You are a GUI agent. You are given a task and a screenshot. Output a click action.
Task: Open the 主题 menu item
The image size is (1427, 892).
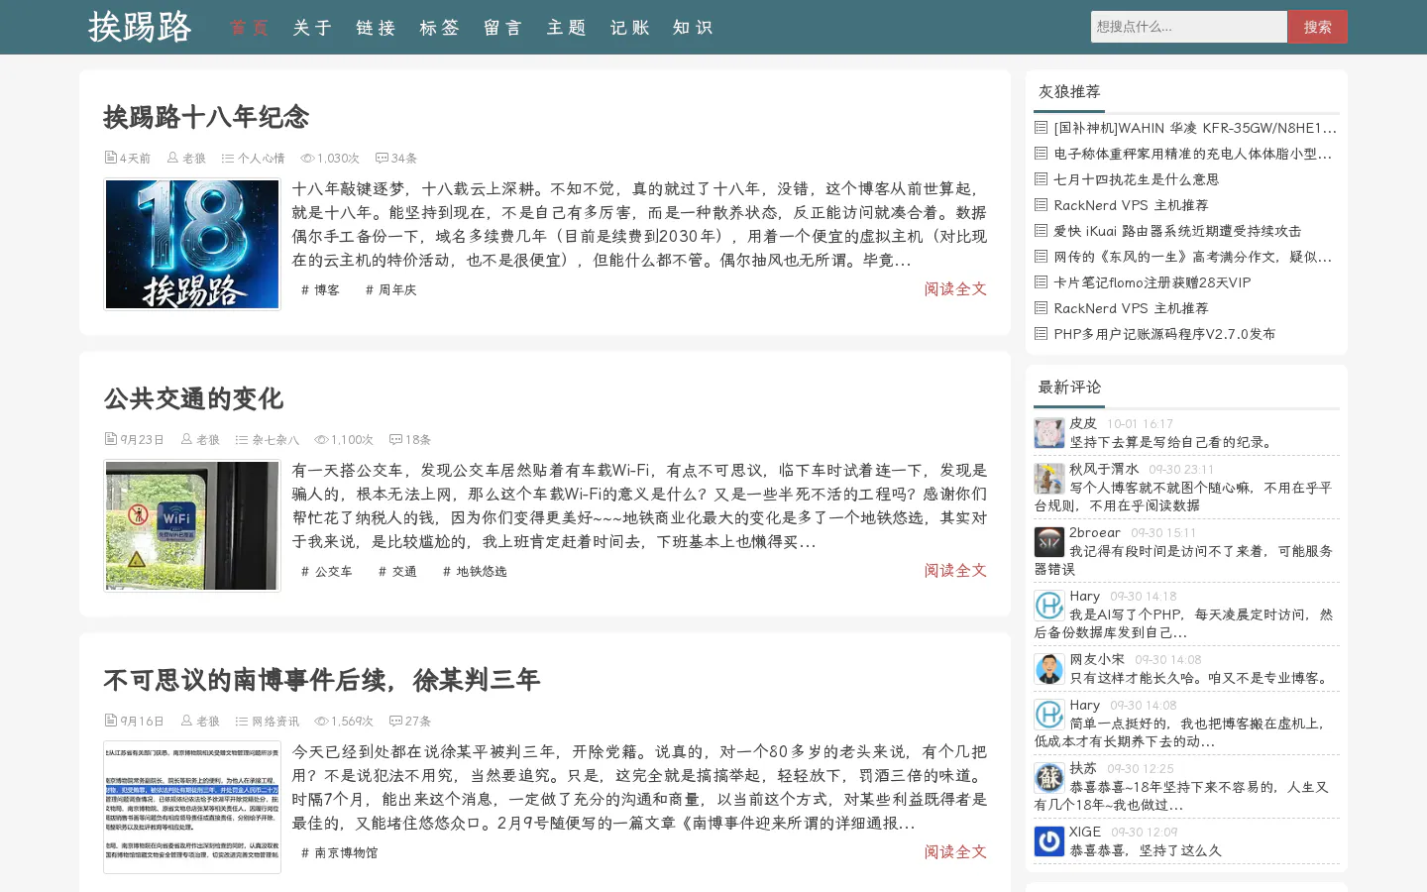(x=566, y=28)
